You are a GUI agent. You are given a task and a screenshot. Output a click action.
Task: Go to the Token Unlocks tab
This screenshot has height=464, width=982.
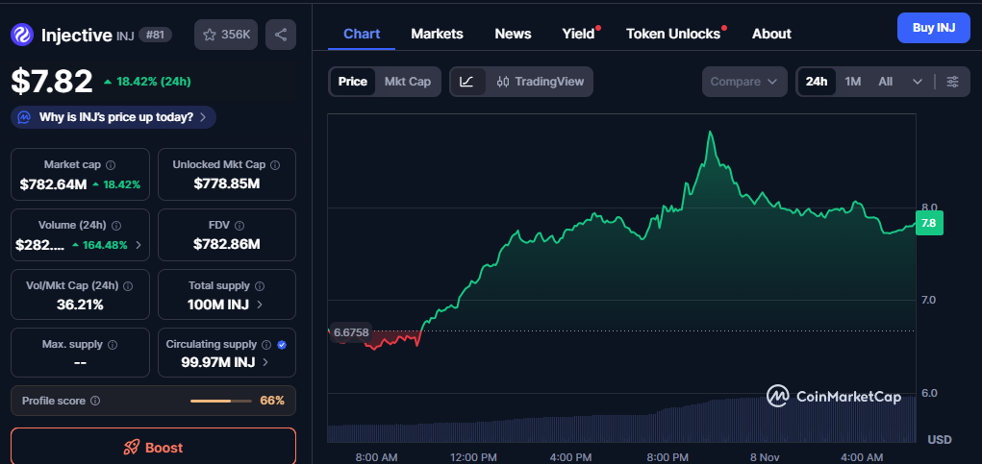[x=673, y=34]
